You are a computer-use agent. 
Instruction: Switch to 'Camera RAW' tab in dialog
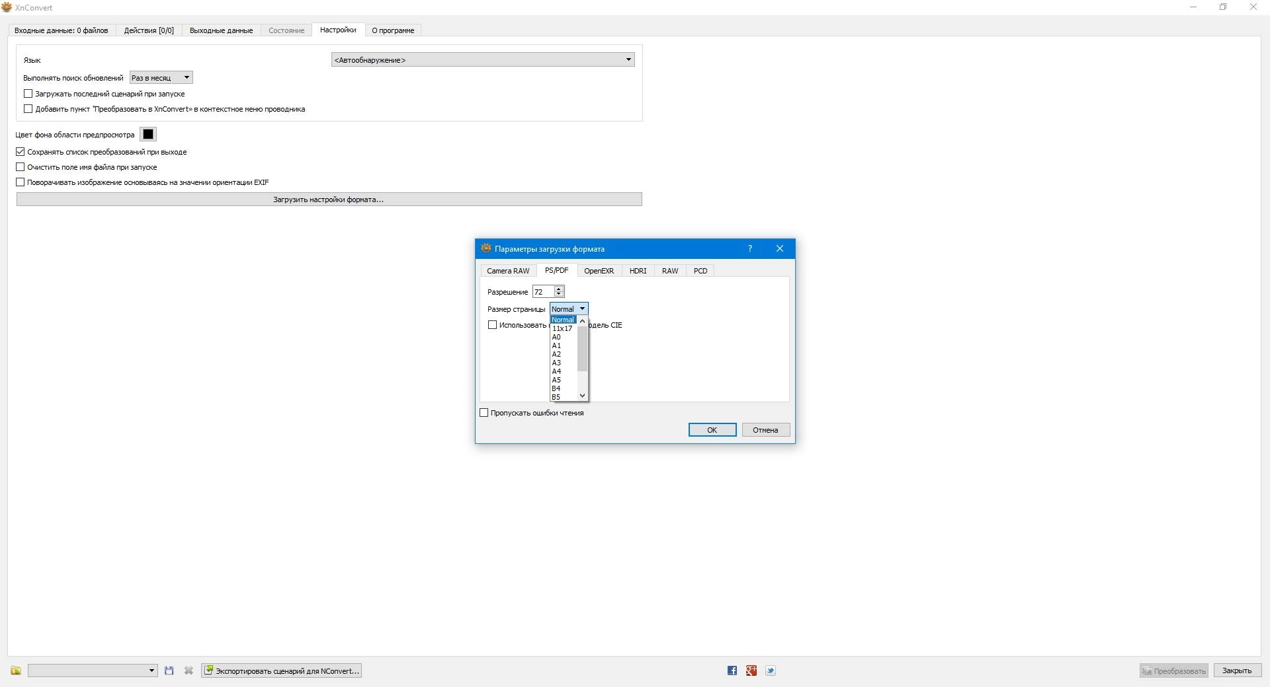click(x=508, y=271)
